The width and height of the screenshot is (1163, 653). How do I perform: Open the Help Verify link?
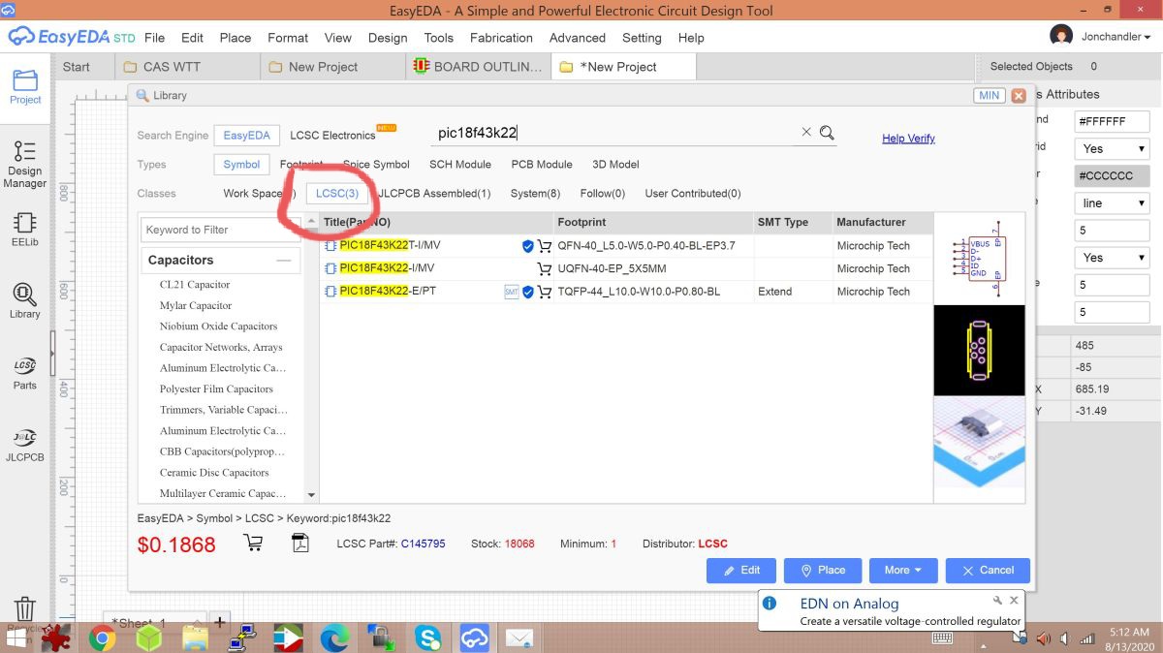908,139
